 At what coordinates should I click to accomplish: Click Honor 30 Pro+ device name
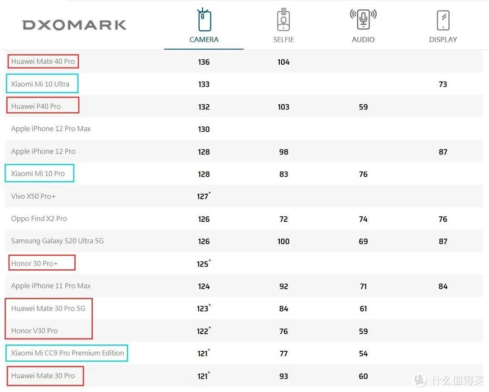tap(34, 263)
